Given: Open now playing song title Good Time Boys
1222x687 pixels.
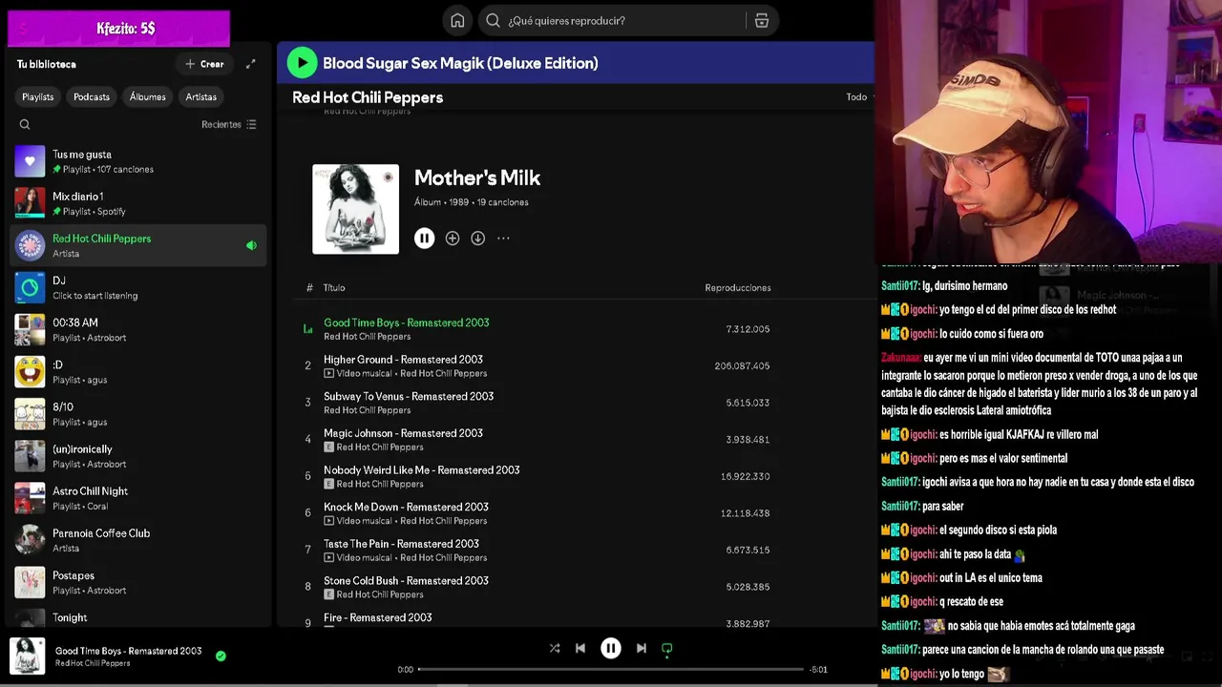Looking at the screenshot, I should pos(128,651).
